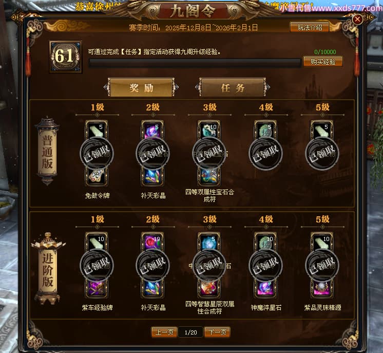Image resolution: width=383 pixels, height=353 pixels.
Task: Select the 紫品灵珠精源 icon in 进阶版 5级
Action: 322,288
